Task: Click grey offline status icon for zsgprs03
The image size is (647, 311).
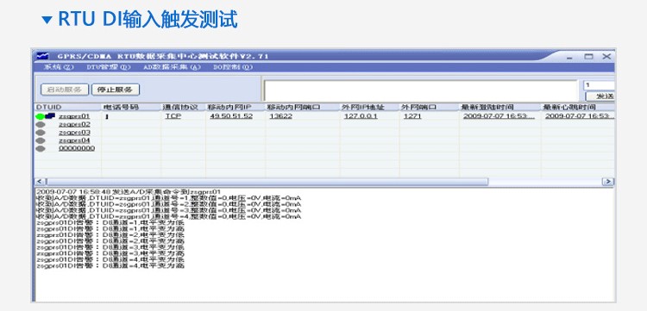Action: tap(40, 133)
